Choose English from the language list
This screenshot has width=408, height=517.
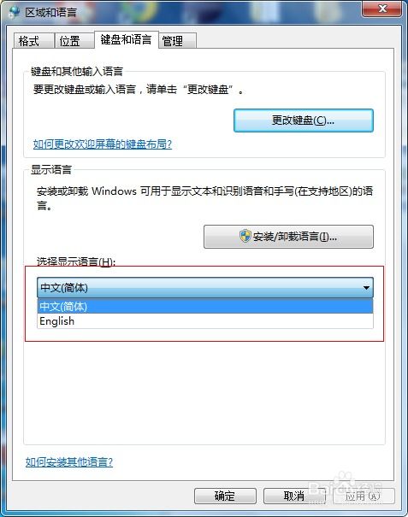click(205, 321)
